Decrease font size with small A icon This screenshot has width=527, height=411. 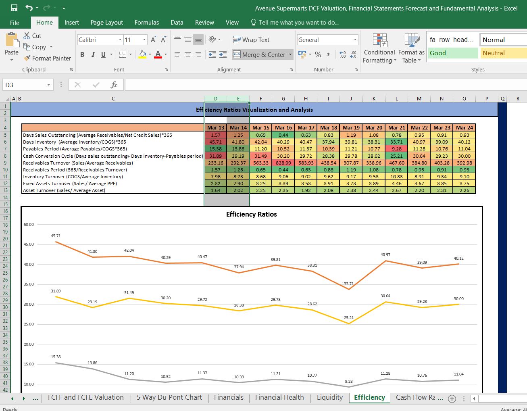click(163, 40)
